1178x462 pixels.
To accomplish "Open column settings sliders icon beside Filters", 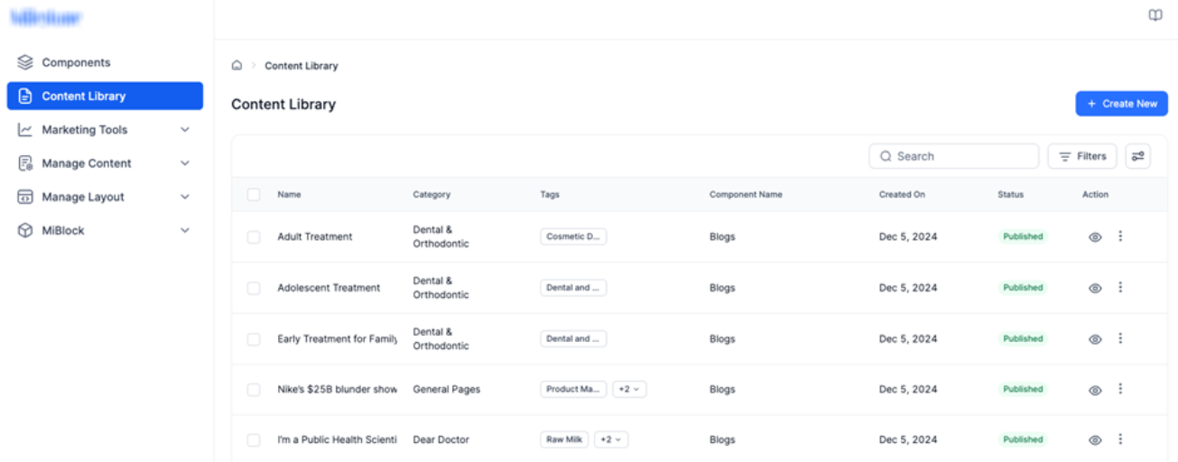I will 1137,156.
